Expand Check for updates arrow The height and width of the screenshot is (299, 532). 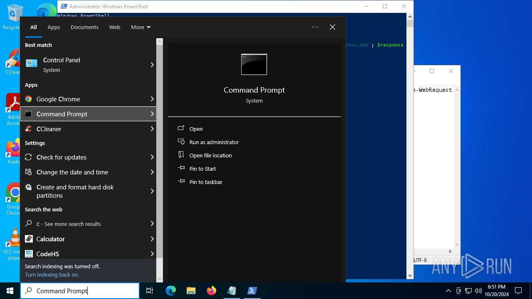pyautogui.click(x=152, y=157)
